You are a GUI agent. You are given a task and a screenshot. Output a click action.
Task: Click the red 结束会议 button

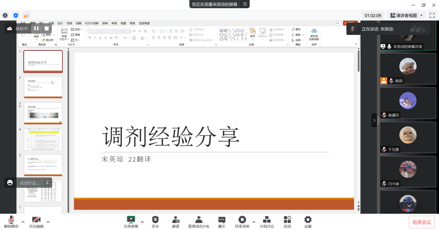422,222
